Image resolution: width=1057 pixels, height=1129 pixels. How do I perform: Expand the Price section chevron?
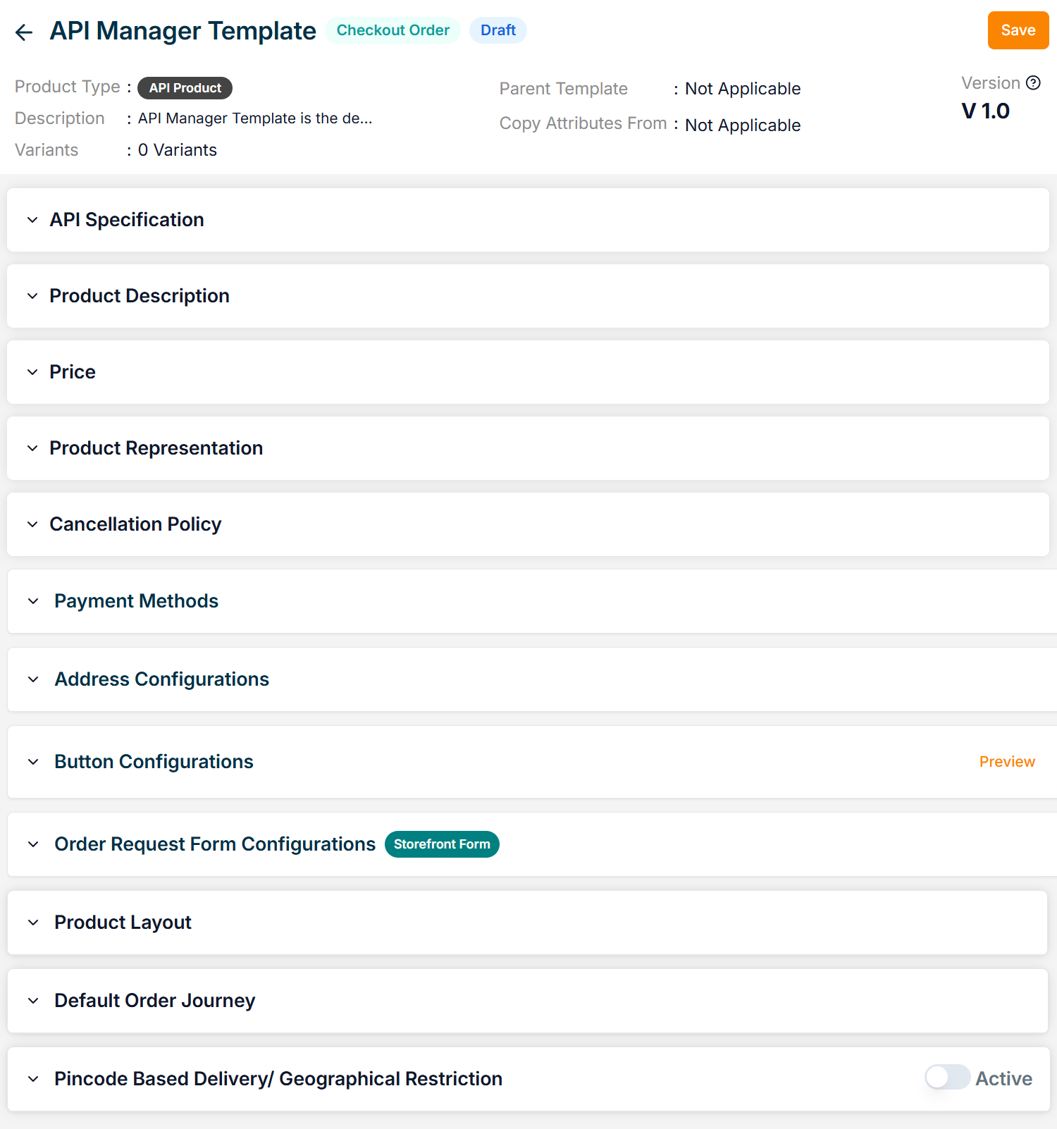pyautogui.click(x=32, y=372)
